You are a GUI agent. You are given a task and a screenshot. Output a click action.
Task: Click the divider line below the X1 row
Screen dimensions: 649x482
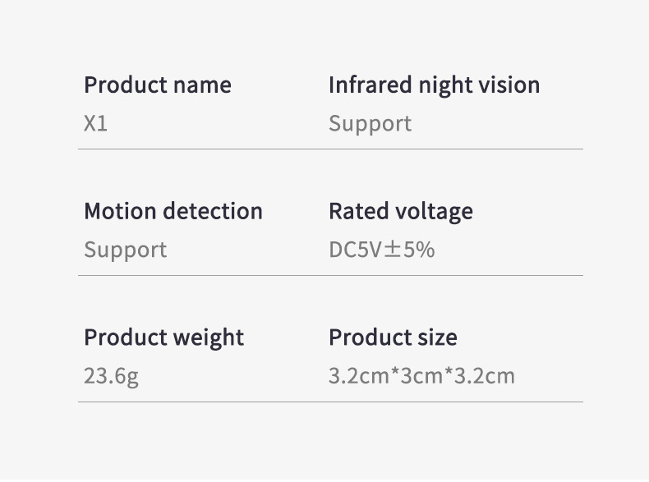pyautogui.click(x=330, y=149)
